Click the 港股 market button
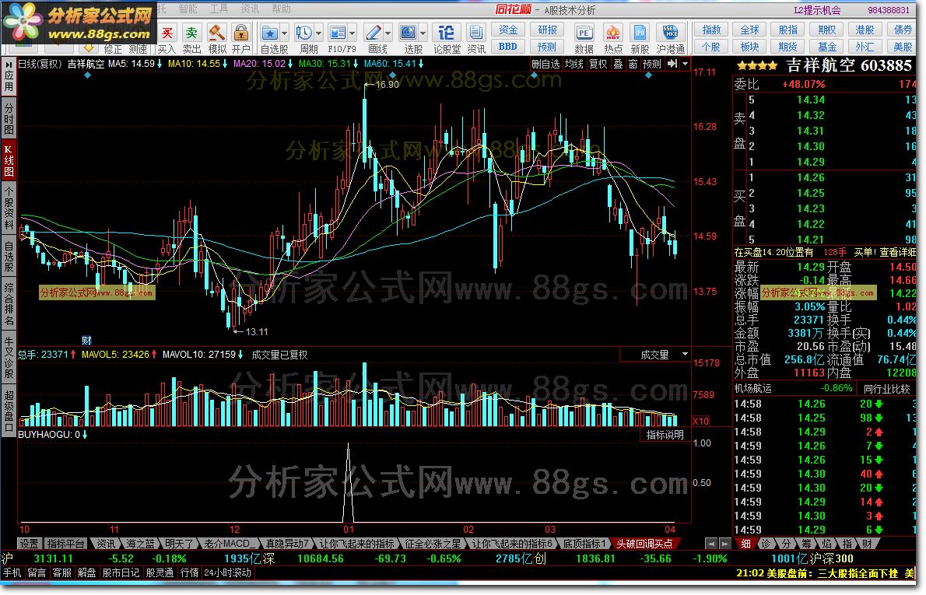 tap(865, 30)
